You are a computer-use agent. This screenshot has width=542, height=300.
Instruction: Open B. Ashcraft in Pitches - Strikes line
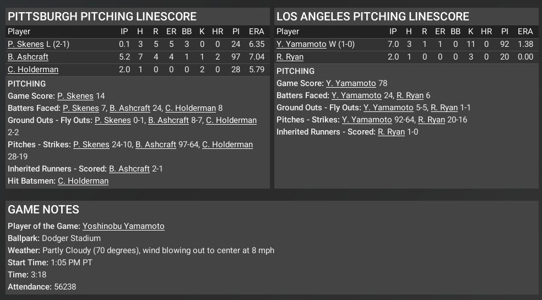[x=156, y=144]
